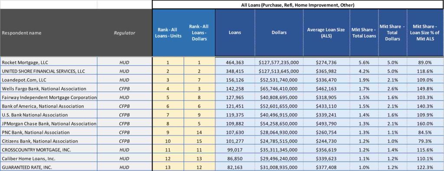The width and height of the screenshot is (444, 171).
Task: Select the Average Loan Size (ALS) header
Action: pos(326,33)
